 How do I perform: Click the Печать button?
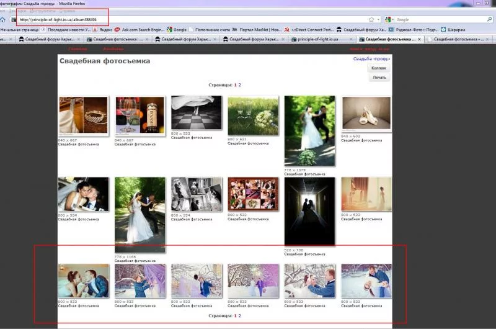(379, 78)
